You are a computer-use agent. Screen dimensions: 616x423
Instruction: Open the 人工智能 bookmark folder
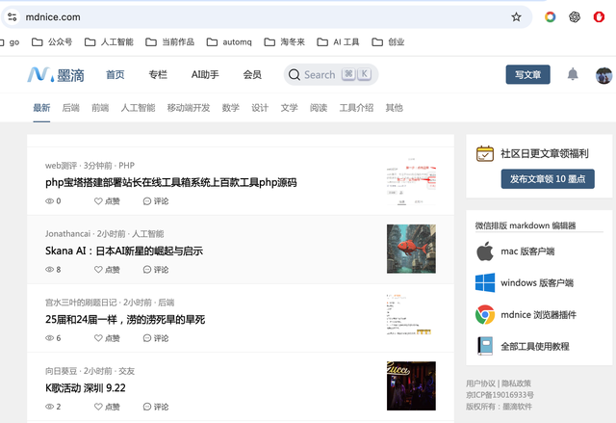[109, 42]
